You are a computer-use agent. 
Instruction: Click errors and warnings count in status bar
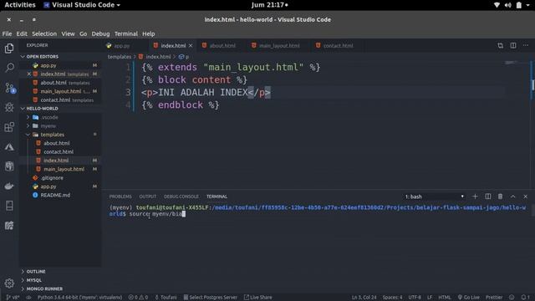(x=138, y=298)
